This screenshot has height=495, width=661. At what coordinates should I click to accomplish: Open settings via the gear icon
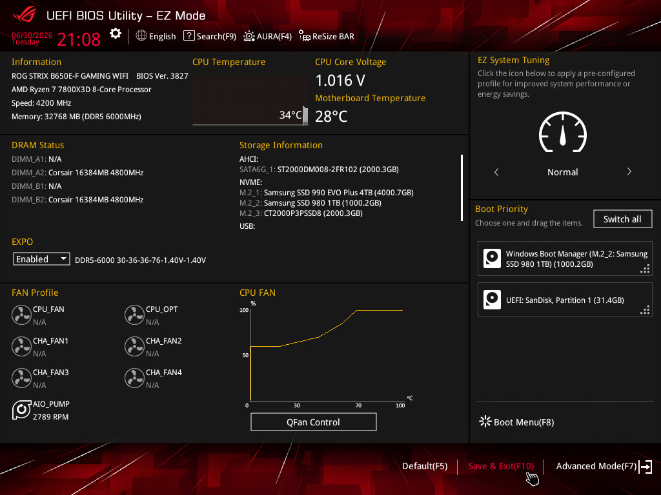pos(116,34)
